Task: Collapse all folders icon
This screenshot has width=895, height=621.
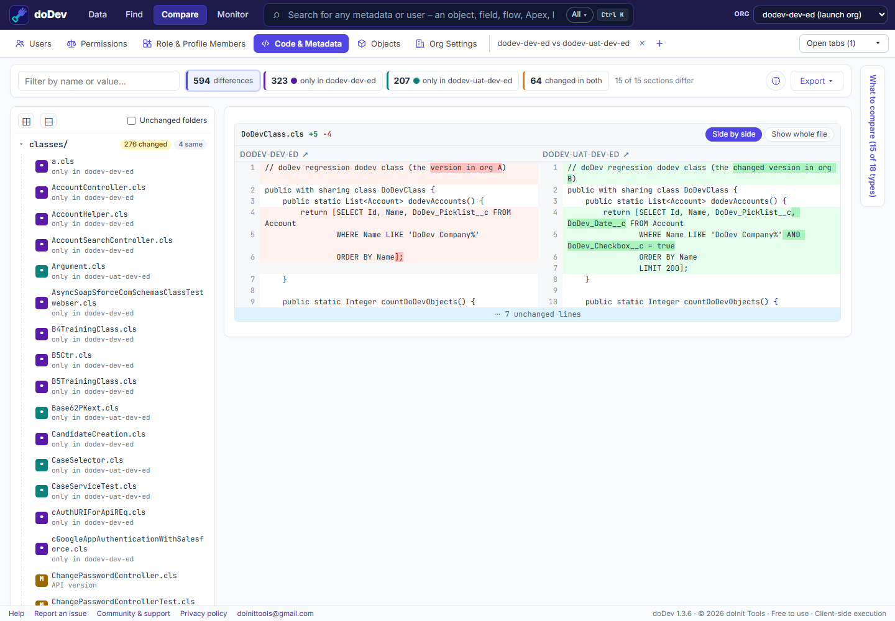Action: (48, 121)
